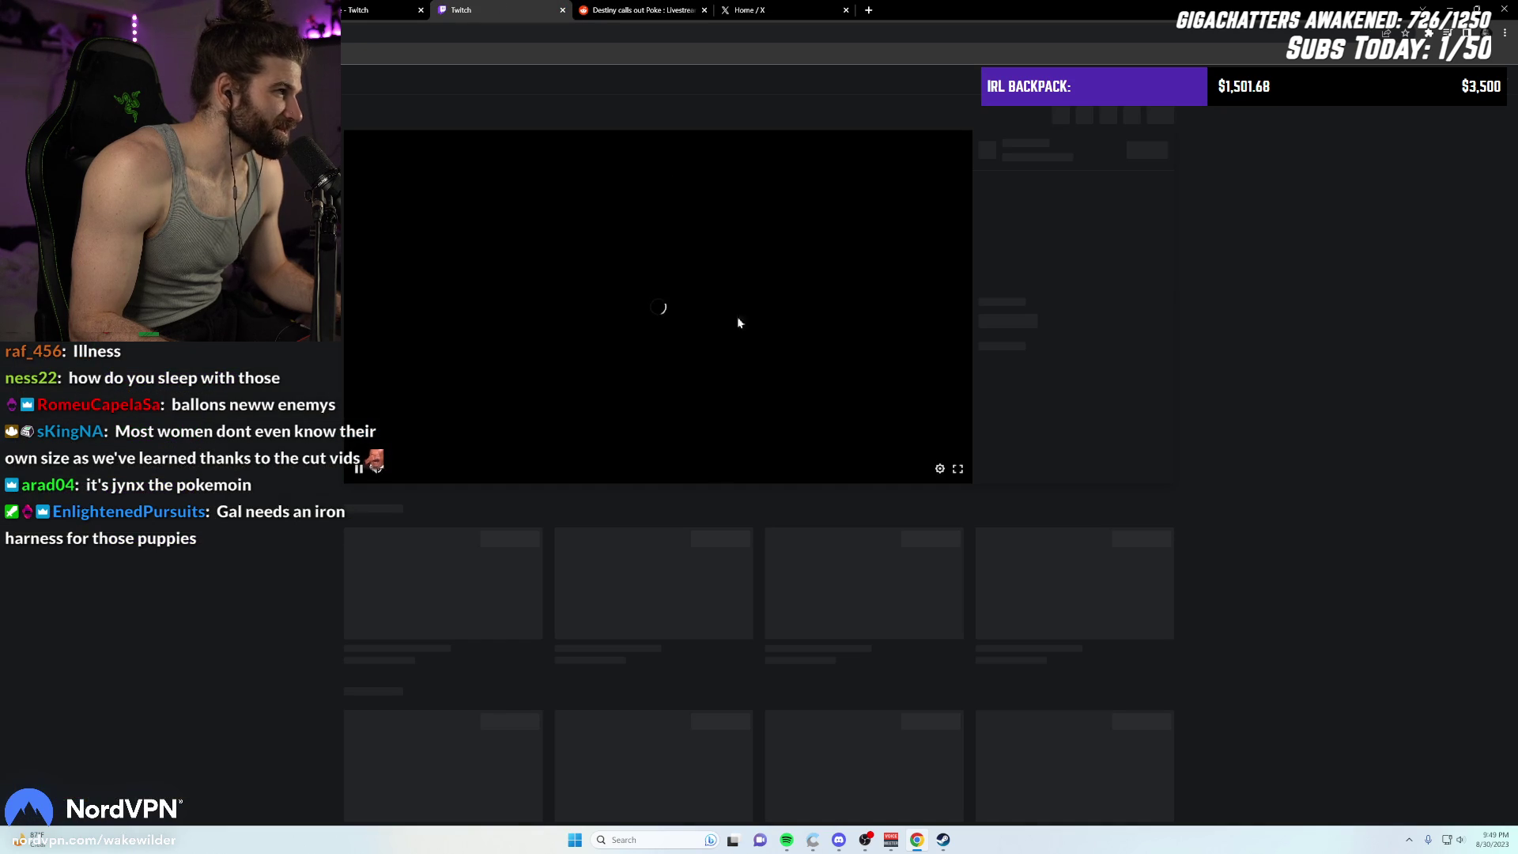1518x854 pixels.
Task: Pause the stream playback
Action: (x=360, y=468)
